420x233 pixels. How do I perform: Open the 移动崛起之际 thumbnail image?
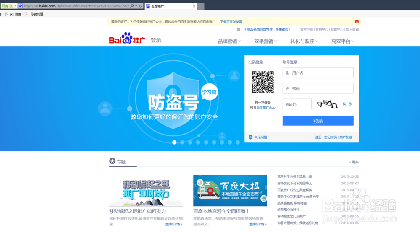coord(146,191)
